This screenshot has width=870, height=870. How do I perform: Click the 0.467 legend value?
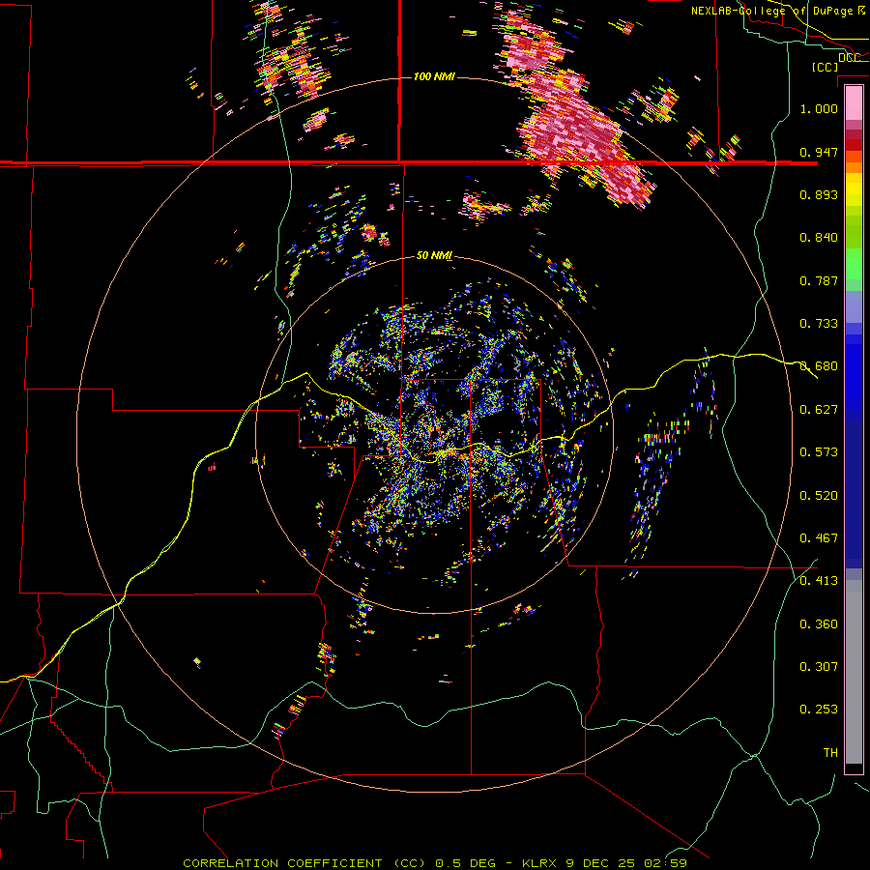click(x=819, y=538)
